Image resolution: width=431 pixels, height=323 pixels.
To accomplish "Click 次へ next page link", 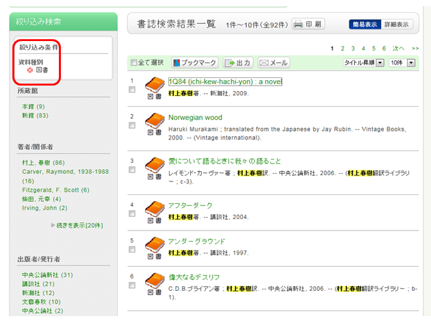I will click(x=398, y=49).
